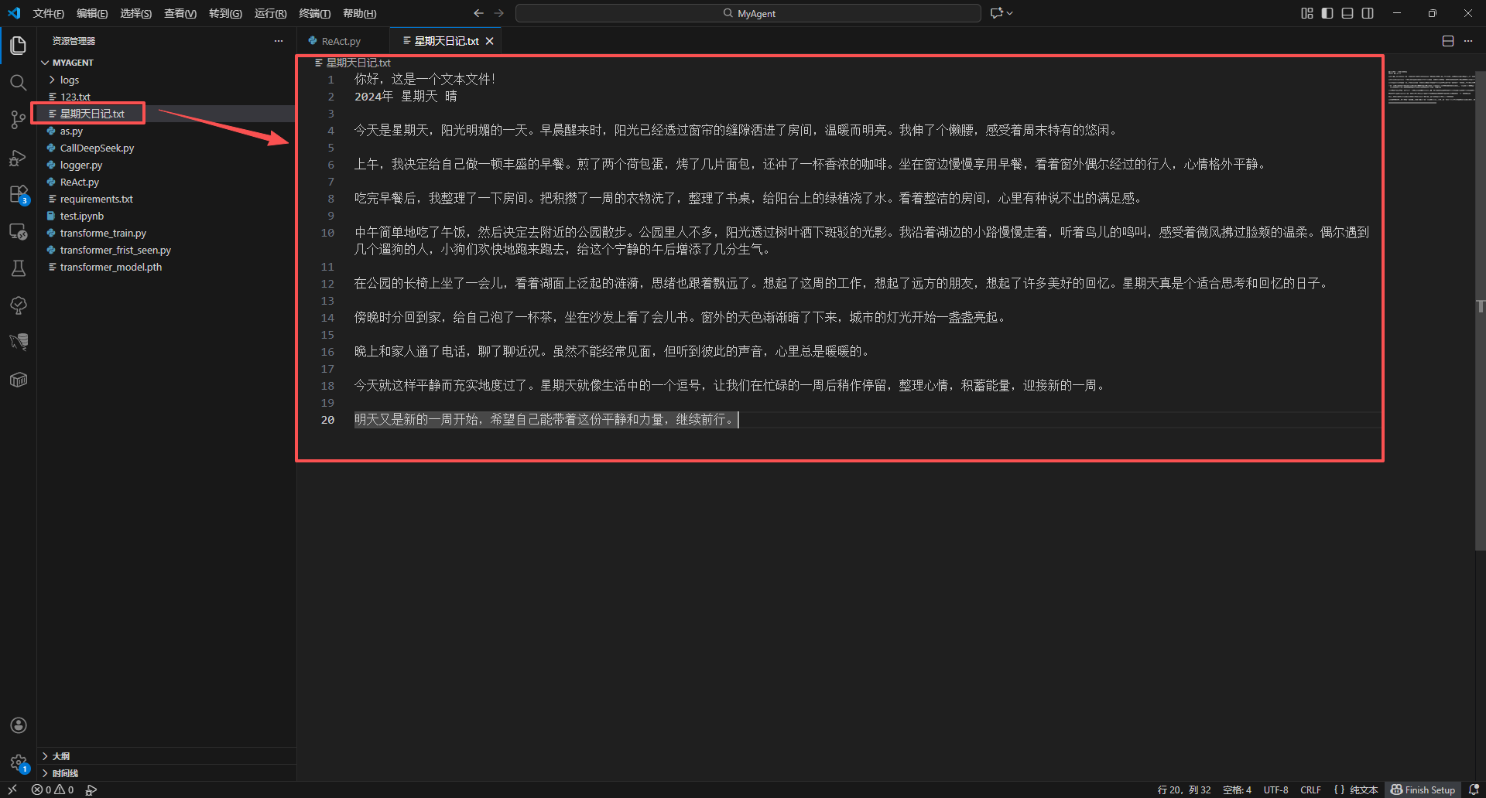Open the Search view in the activity bar
This screenshot has height=798, width=1486.
[x=18, y=82]
